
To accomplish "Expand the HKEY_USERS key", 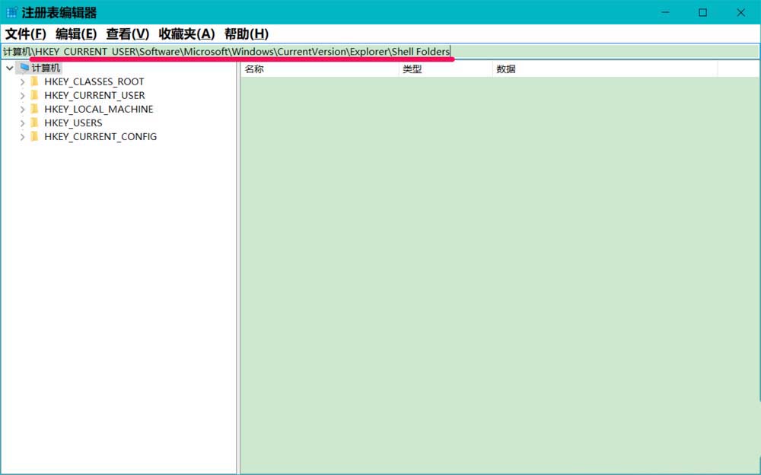I will [23, 123].
